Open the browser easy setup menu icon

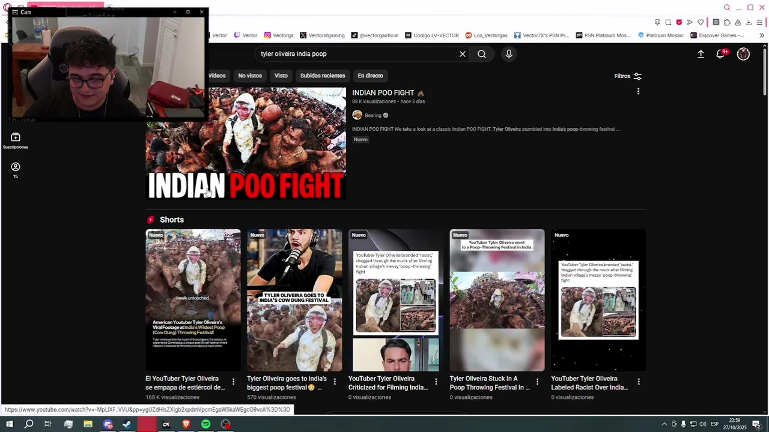759,22
